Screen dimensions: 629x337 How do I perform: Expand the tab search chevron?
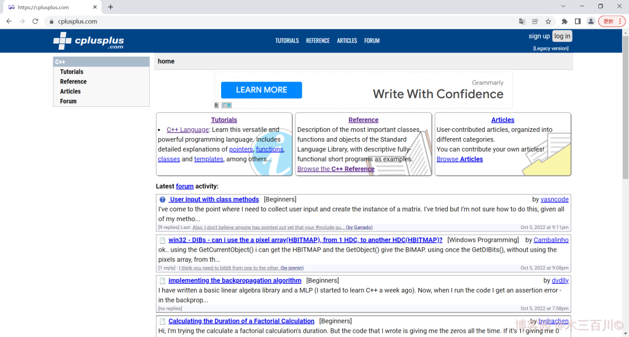563,7
